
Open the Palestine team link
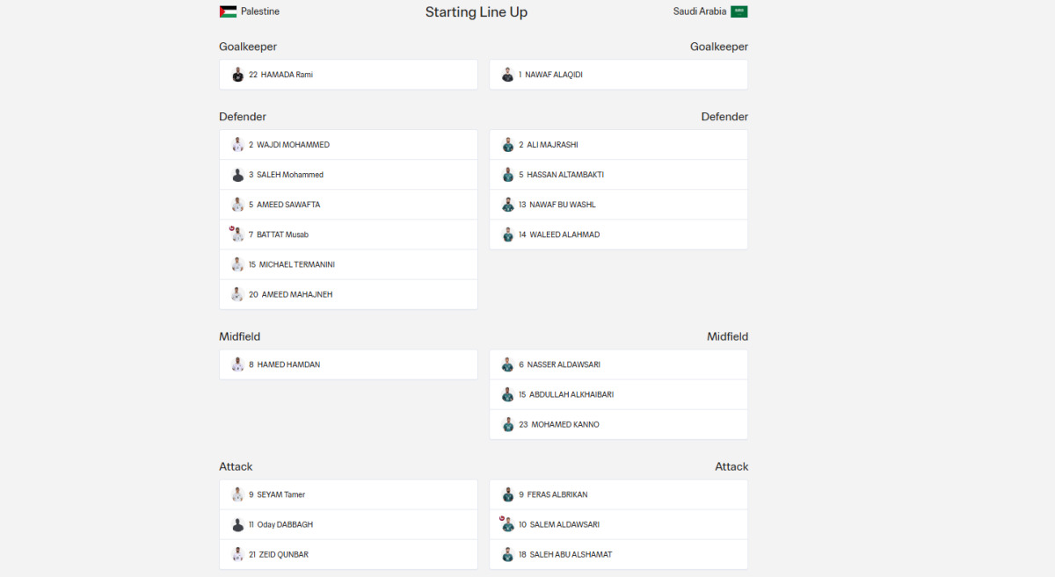[260, 12]
